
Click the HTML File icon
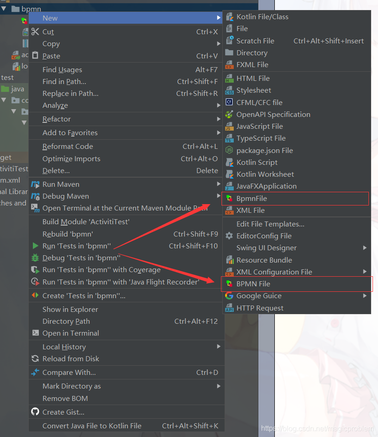pos(229,79)
